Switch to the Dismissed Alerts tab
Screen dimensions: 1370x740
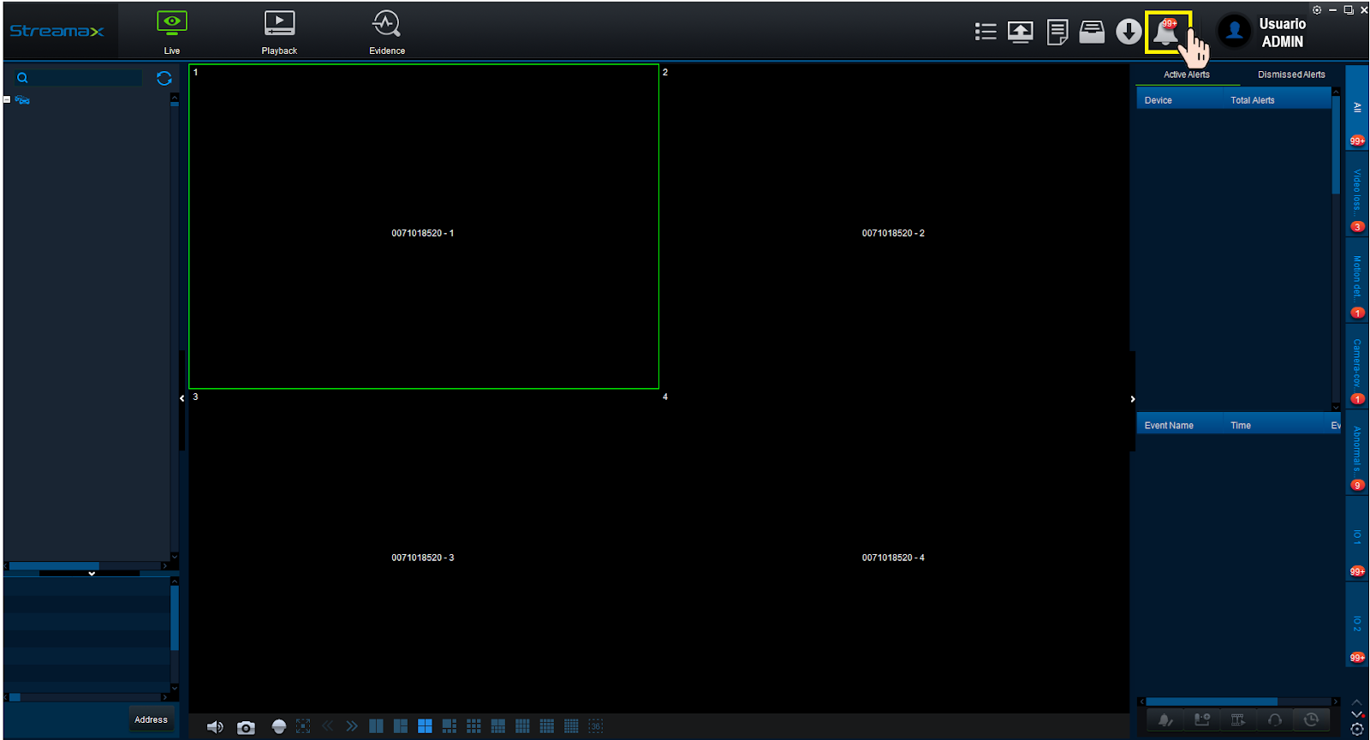(1291, 75)
